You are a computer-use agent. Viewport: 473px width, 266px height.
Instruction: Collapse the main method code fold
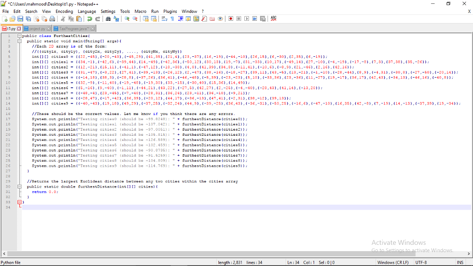point(19,40)
